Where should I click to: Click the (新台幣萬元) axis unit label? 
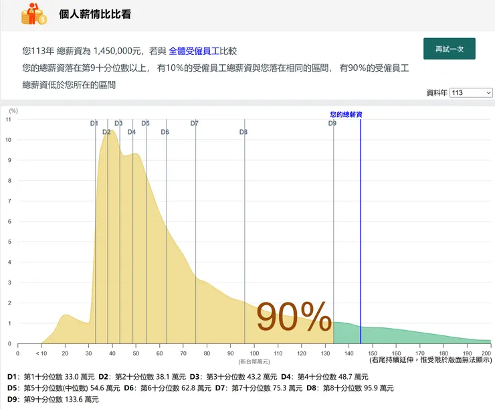(x=254, y=361)
